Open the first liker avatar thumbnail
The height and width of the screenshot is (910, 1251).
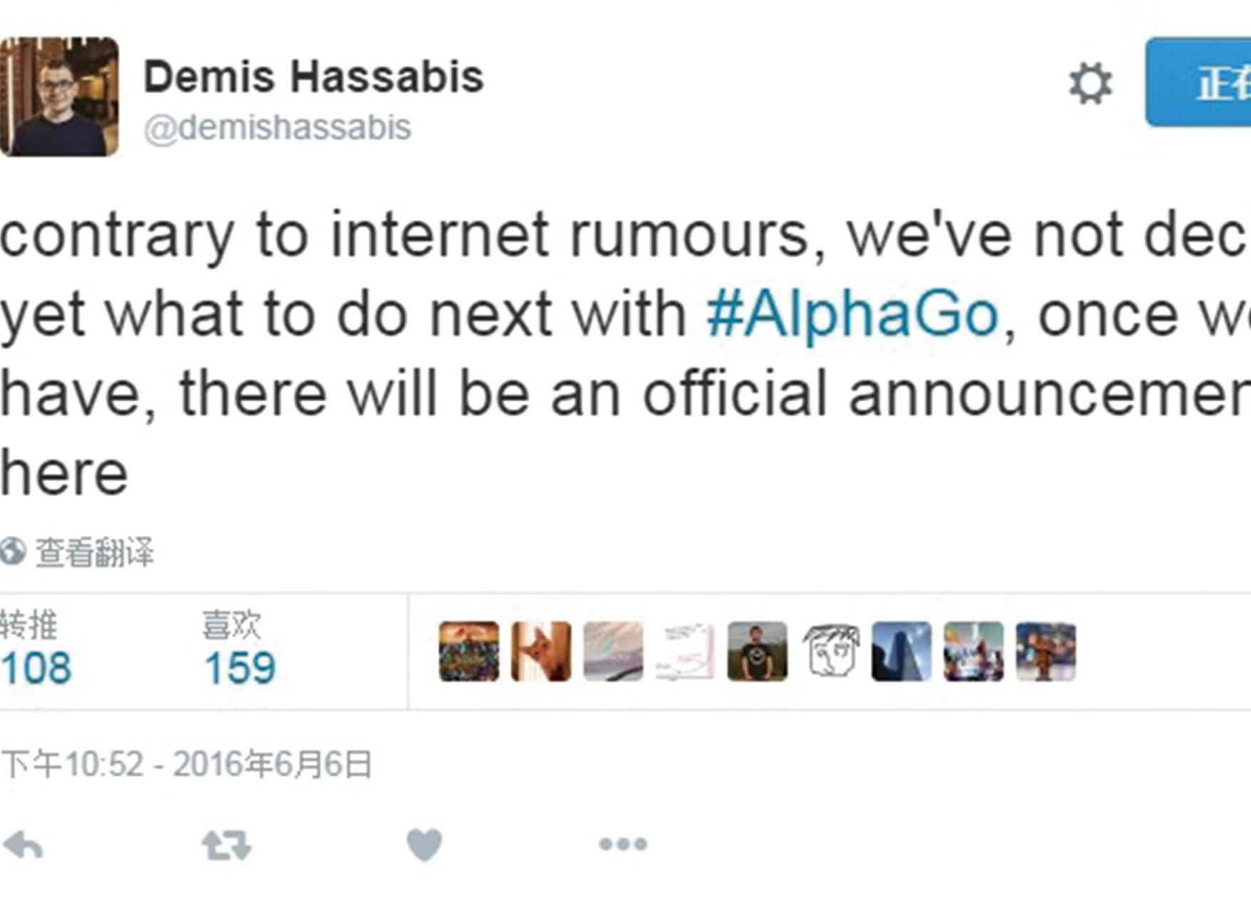point(469,651)
